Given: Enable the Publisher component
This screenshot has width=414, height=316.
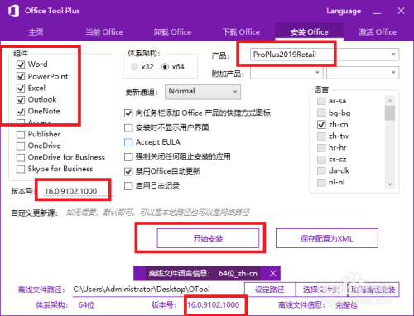Looking at the screenshot, I should pyautogui.click(x=21, y=134).
